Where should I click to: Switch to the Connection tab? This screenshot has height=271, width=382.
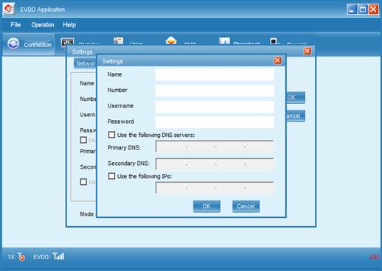coord(29,44)
